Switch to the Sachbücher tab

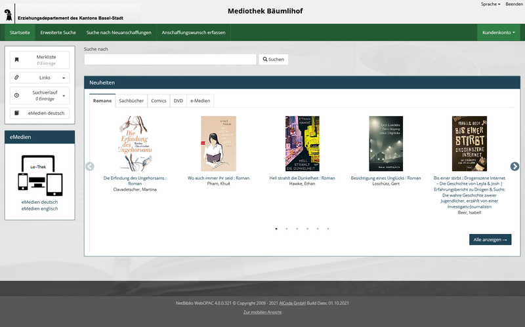pyautogui.click(x=131, y=101)
